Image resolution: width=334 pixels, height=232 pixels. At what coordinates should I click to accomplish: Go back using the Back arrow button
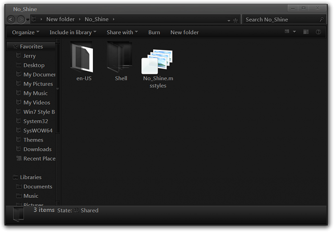[11, 20]
